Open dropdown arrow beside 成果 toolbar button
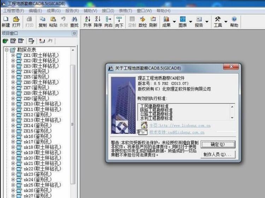The height and width of the screenshot is (198, 265). point(174,22)
